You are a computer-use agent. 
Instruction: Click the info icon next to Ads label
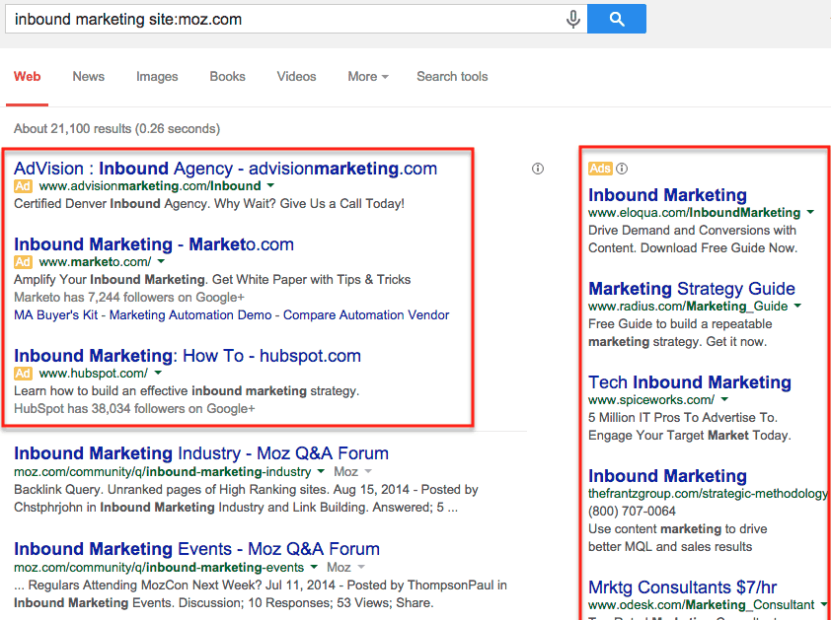[x=622, y=169]
